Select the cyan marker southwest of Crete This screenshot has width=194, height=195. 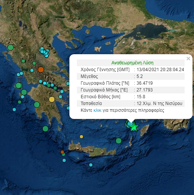point(64,160)
